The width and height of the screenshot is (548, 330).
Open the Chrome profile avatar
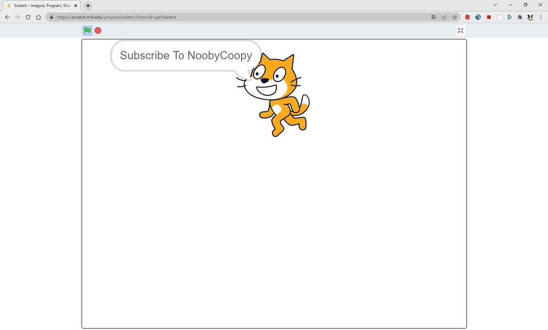[530, 17]
